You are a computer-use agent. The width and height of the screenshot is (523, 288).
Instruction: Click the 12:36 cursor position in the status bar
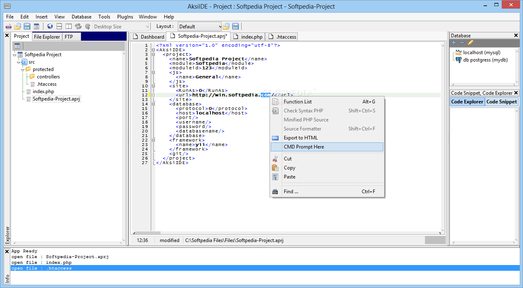pos(143,240)
